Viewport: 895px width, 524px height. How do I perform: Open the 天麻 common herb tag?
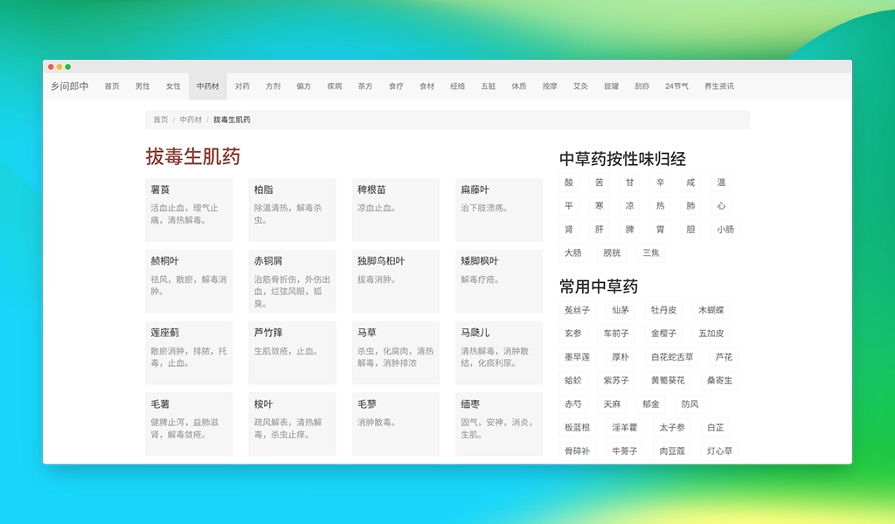point(612,404)
